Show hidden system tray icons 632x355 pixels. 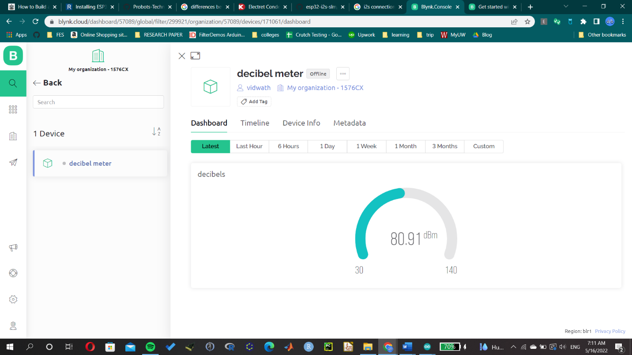coord(513,347)
